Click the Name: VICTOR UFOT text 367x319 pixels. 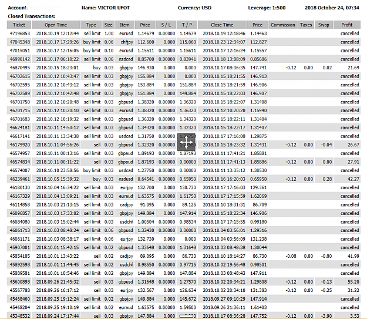tap(106, 8)
